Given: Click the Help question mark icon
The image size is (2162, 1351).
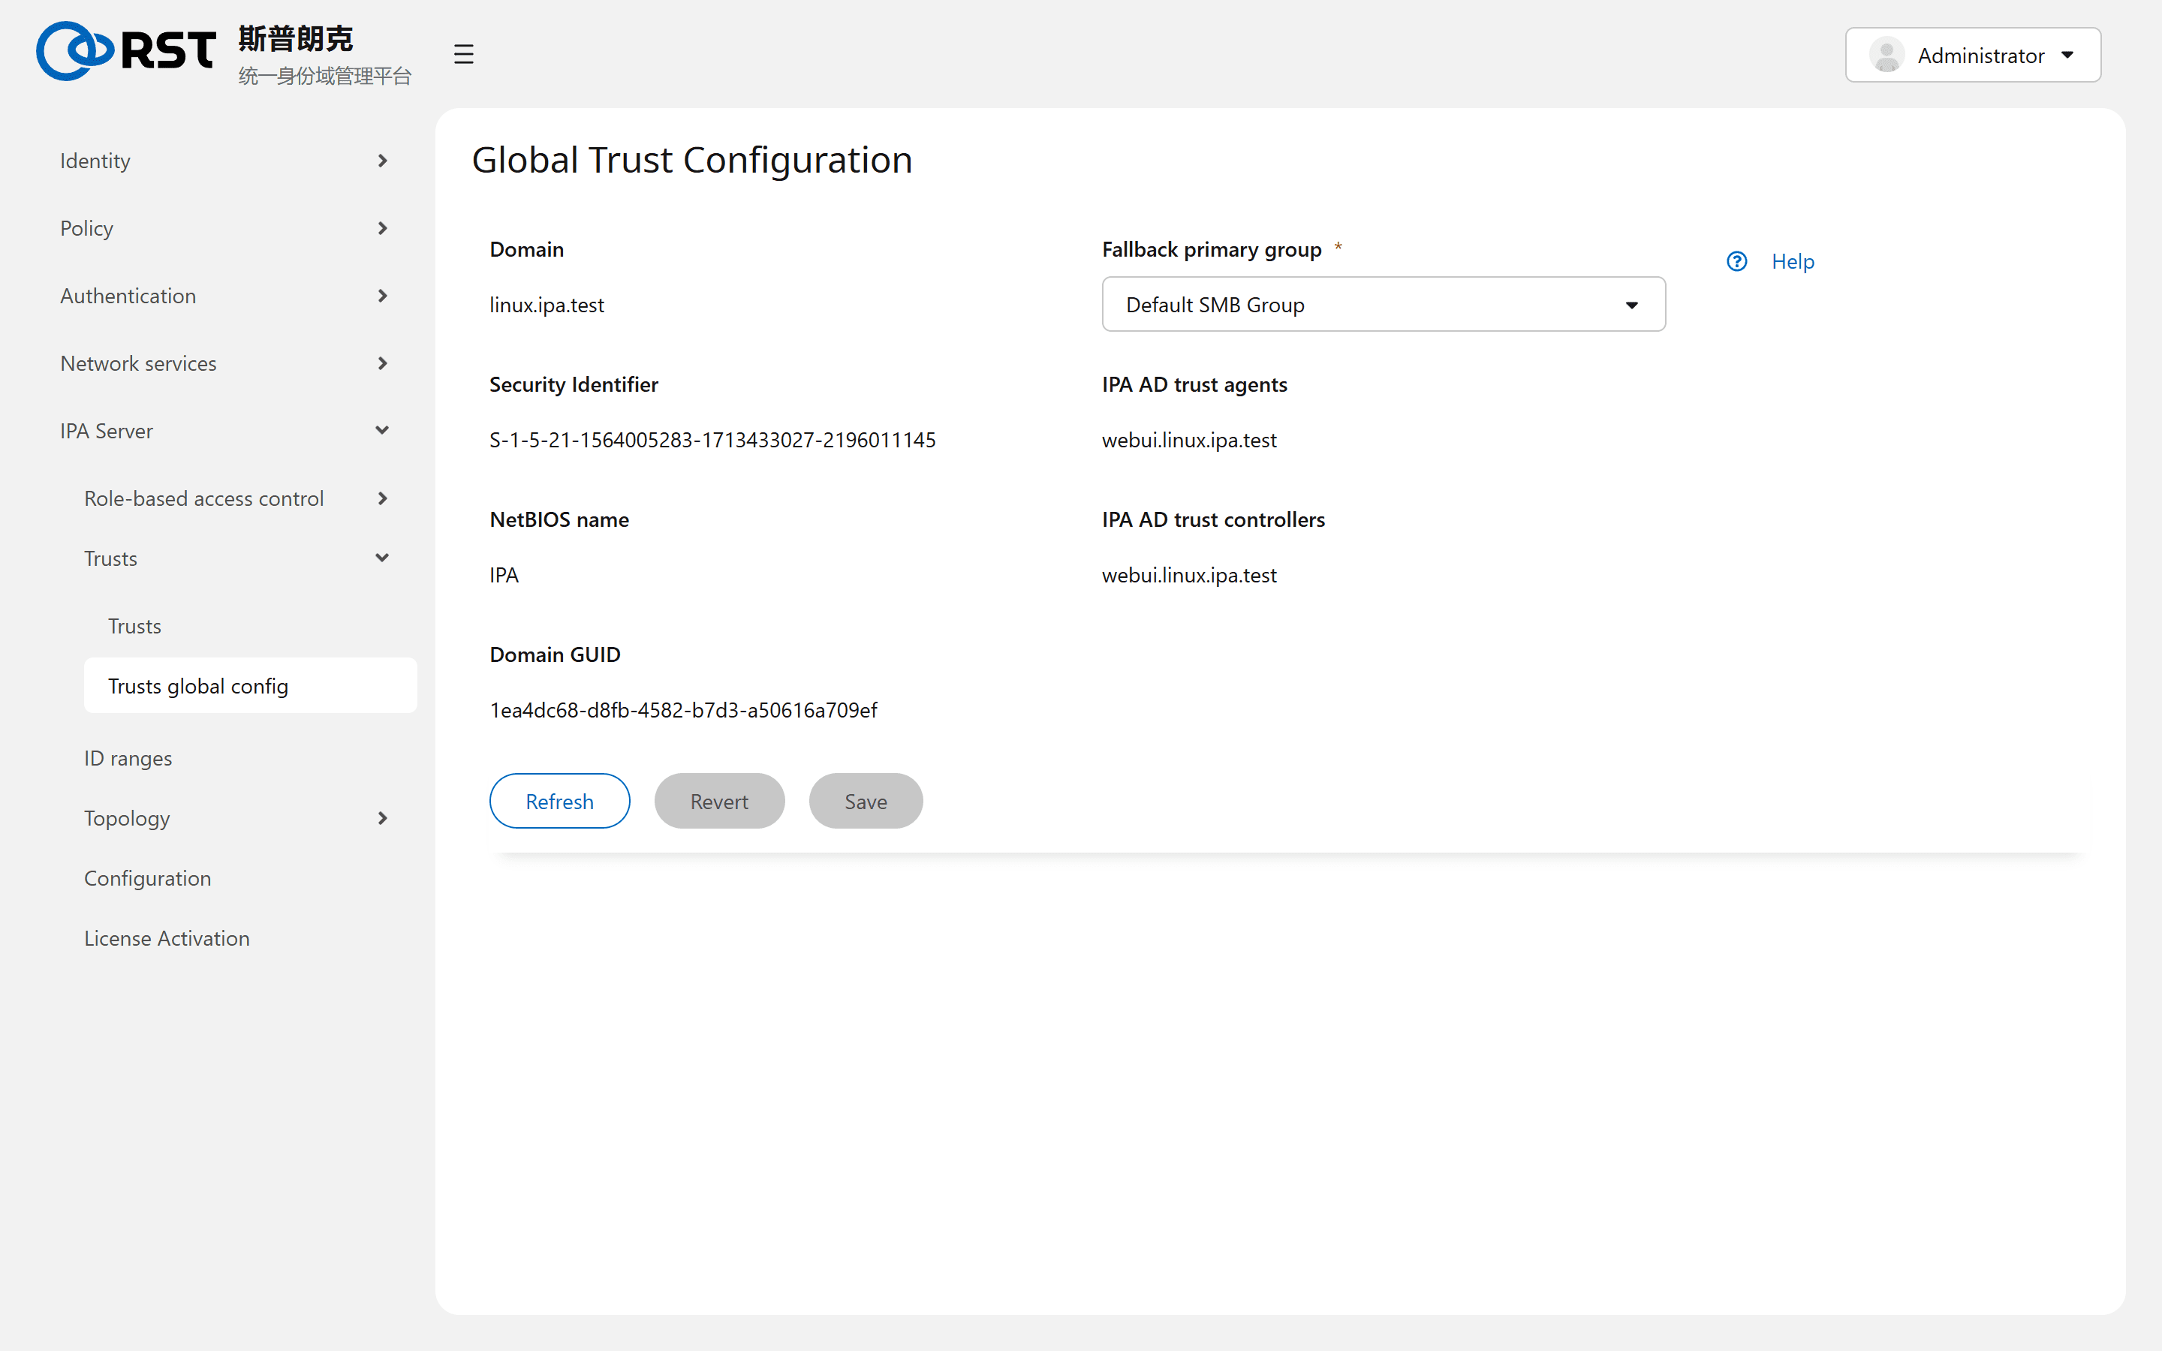Looking at the screenshot, I should pos(1737,261).
